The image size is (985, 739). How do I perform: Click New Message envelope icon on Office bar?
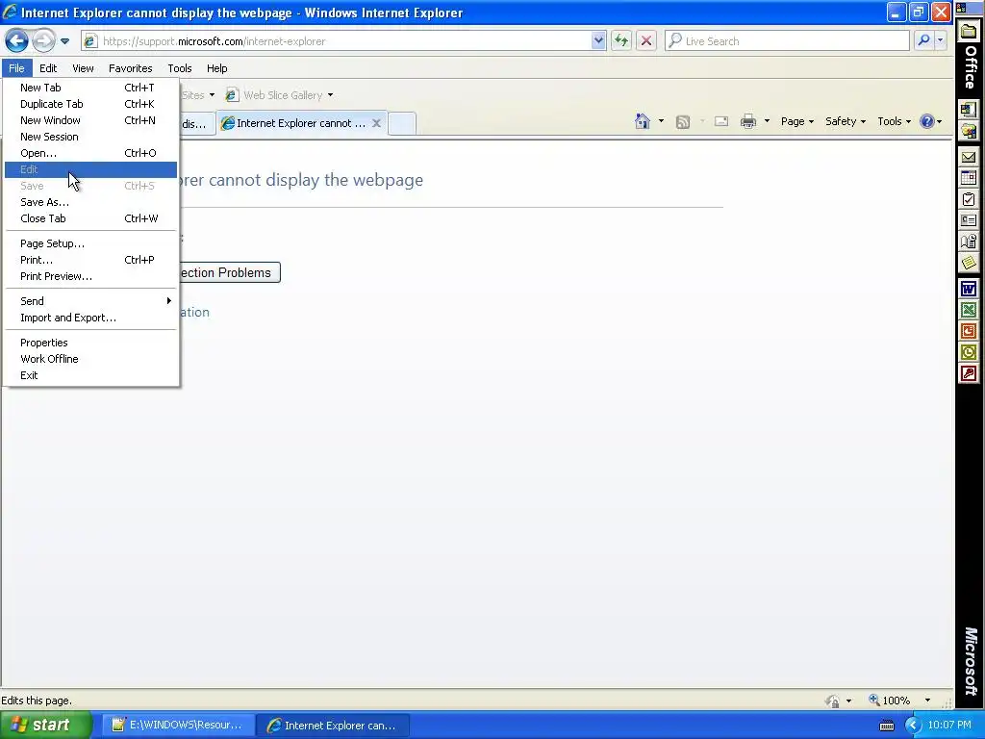pyautogui.click(x=968, y=157)
